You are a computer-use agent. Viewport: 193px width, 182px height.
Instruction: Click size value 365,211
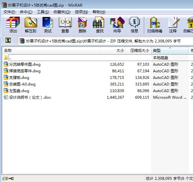click(117, 84)
